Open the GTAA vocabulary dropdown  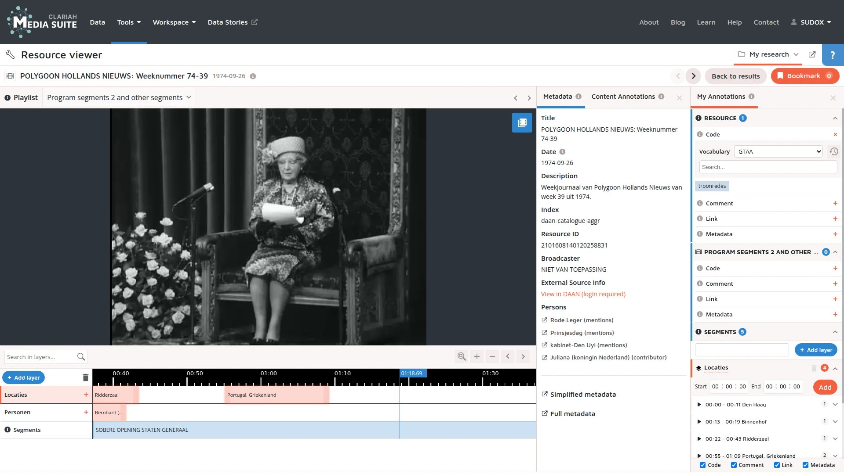pos(779,151)
